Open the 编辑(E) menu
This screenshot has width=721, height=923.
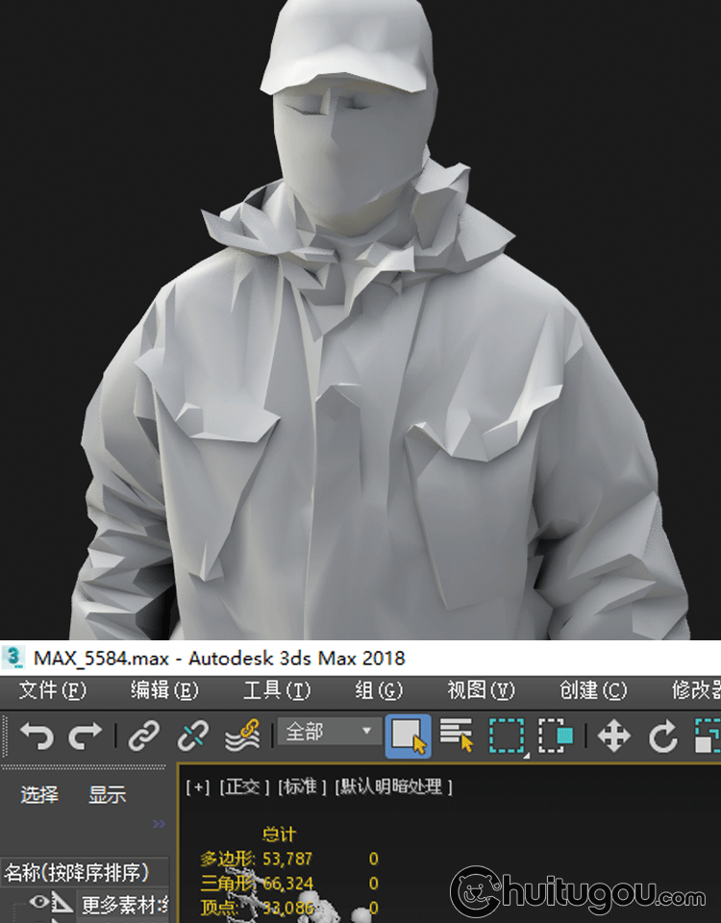[x=163, y=690]
